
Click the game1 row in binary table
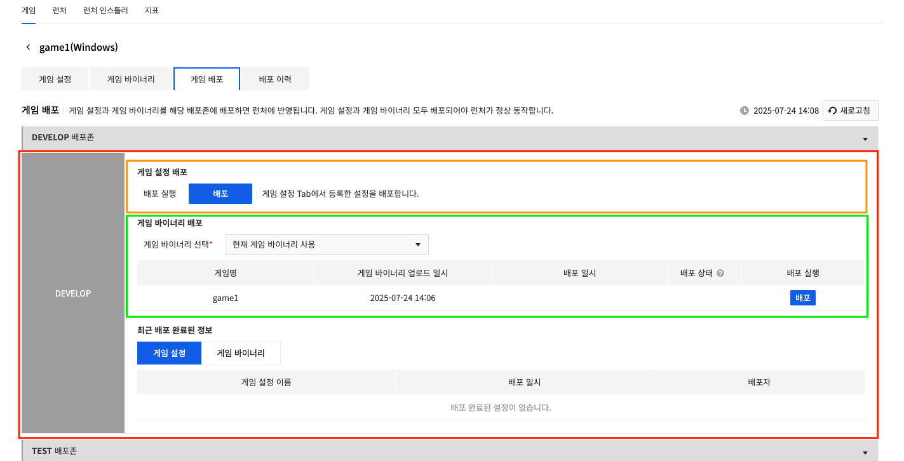226,298
